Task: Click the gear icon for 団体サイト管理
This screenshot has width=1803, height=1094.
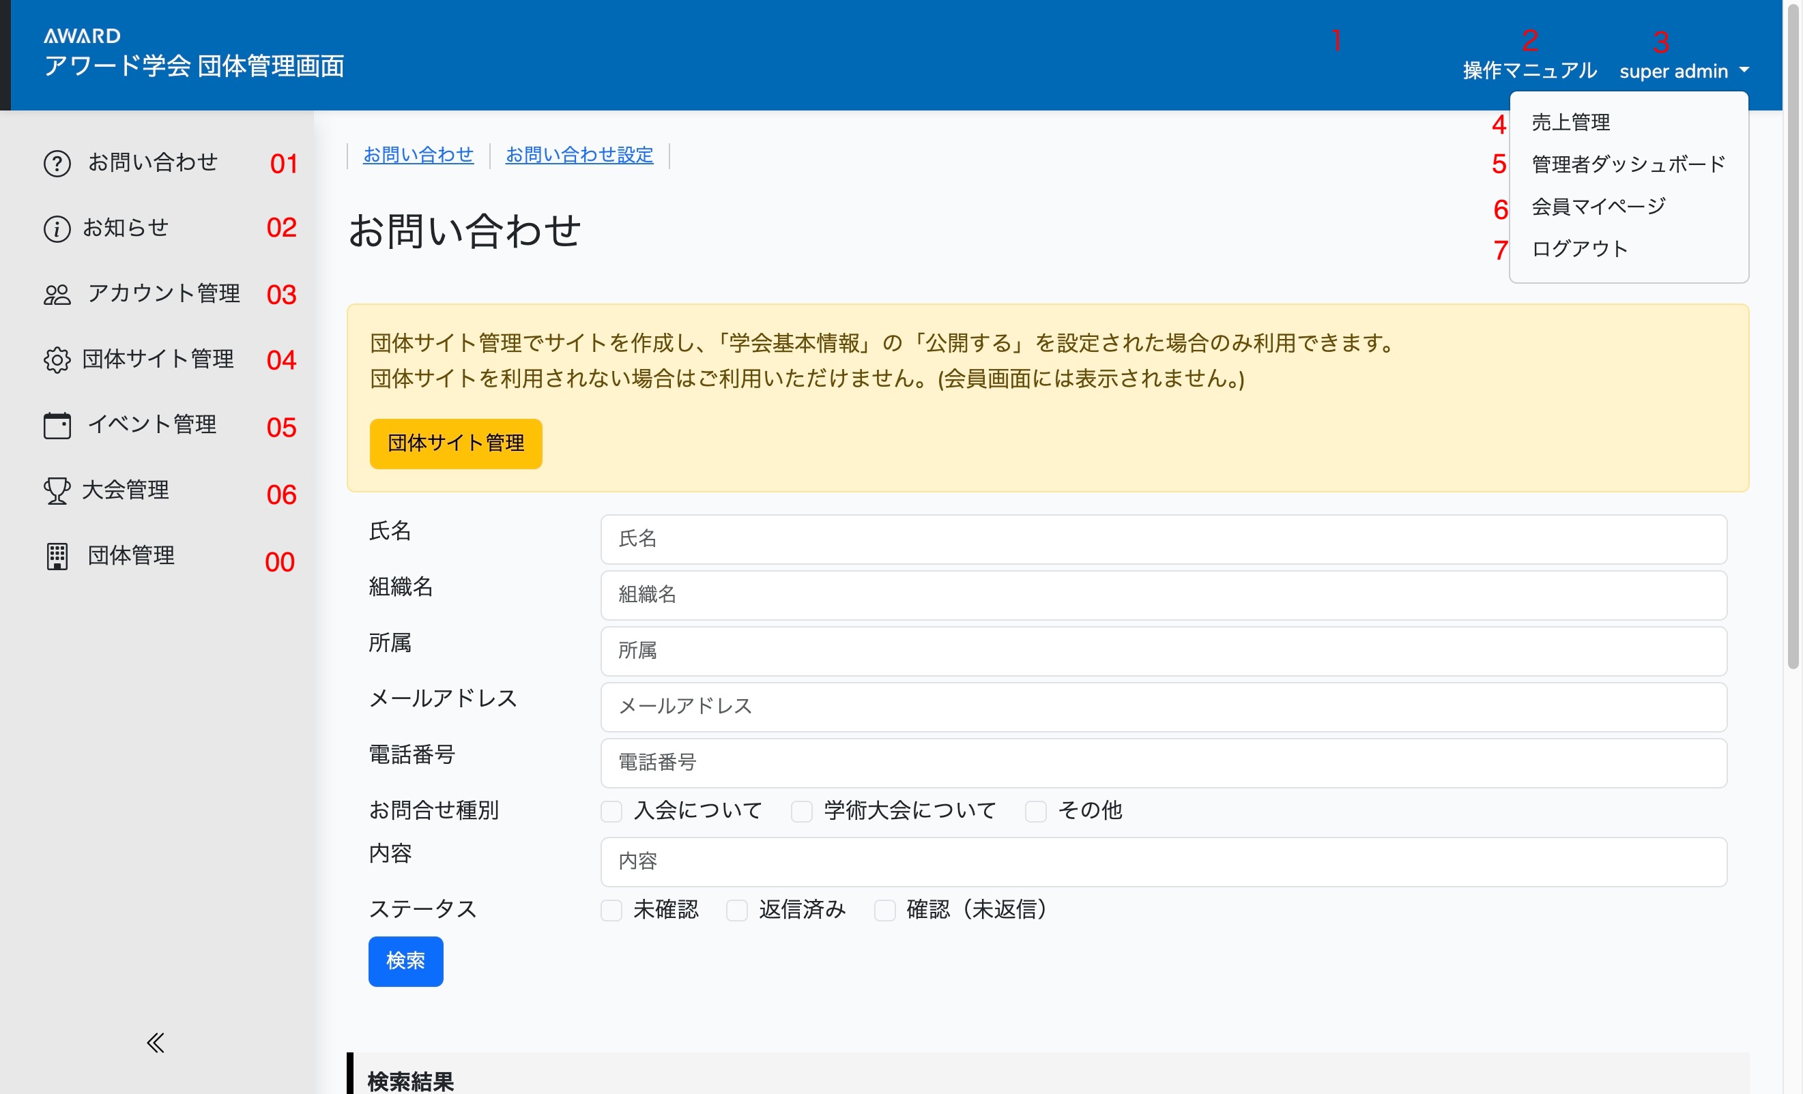Action: (57, 360)
